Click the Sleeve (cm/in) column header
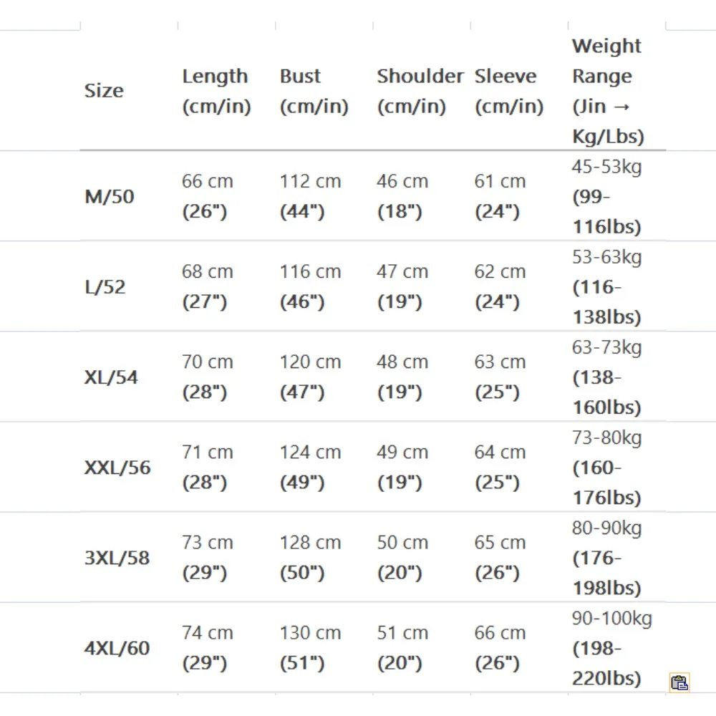Screen dimensions: 716x716 click(x=508, y=91)
